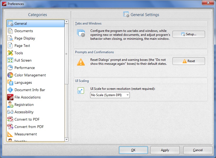Image resolution: width=216 pixels, height=158 pixels.
Task: Open Performance settings icon
Action: tap(10, 68)
